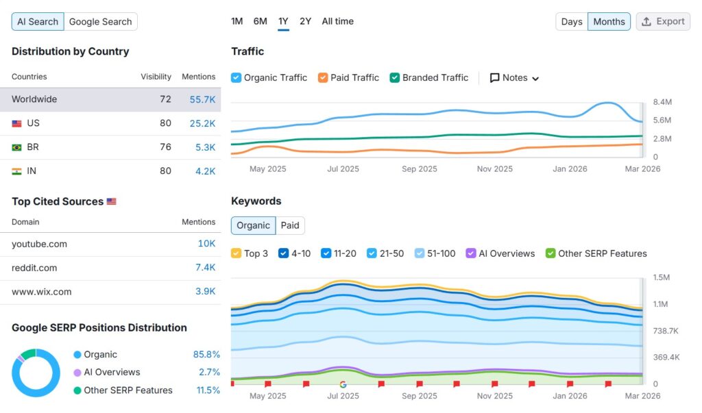
Task: Disable the Top 3 keywords filter
Action: coord(237,253)
